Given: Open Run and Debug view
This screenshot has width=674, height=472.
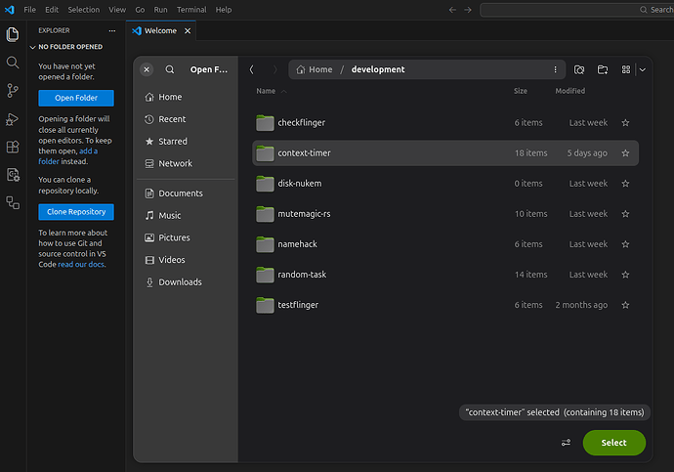Looking at the screenshot, I should point(13,119).
